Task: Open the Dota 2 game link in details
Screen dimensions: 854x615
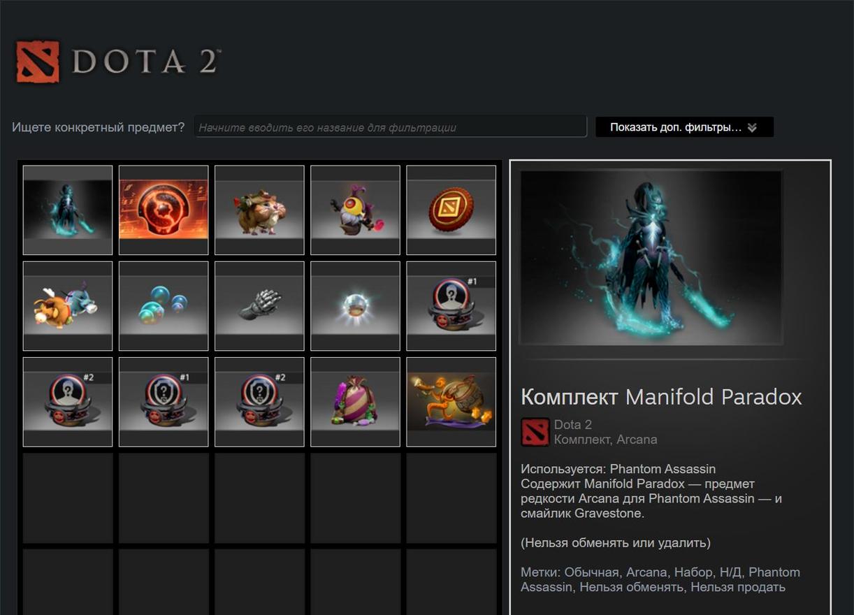Action: pyautogui.click(x=572, y=424)
